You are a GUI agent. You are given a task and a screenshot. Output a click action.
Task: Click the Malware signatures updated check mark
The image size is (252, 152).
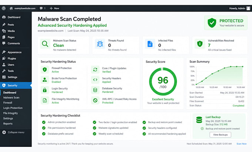coord(94,128)
